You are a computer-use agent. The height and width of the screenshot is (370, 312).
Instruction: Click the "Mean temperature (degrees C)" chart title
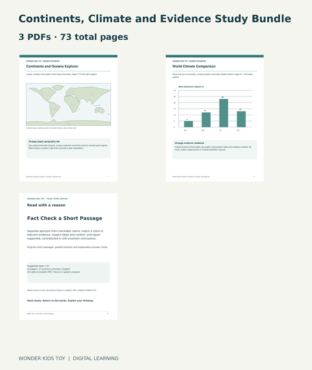click(191, 87)
